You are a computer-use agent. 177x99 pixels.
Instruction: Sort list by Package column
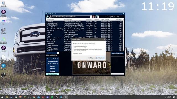click(x=90, y=20)
